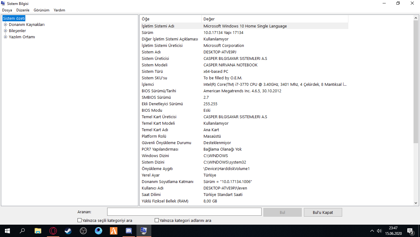Open Steam from the taskbar

point(68,231)
